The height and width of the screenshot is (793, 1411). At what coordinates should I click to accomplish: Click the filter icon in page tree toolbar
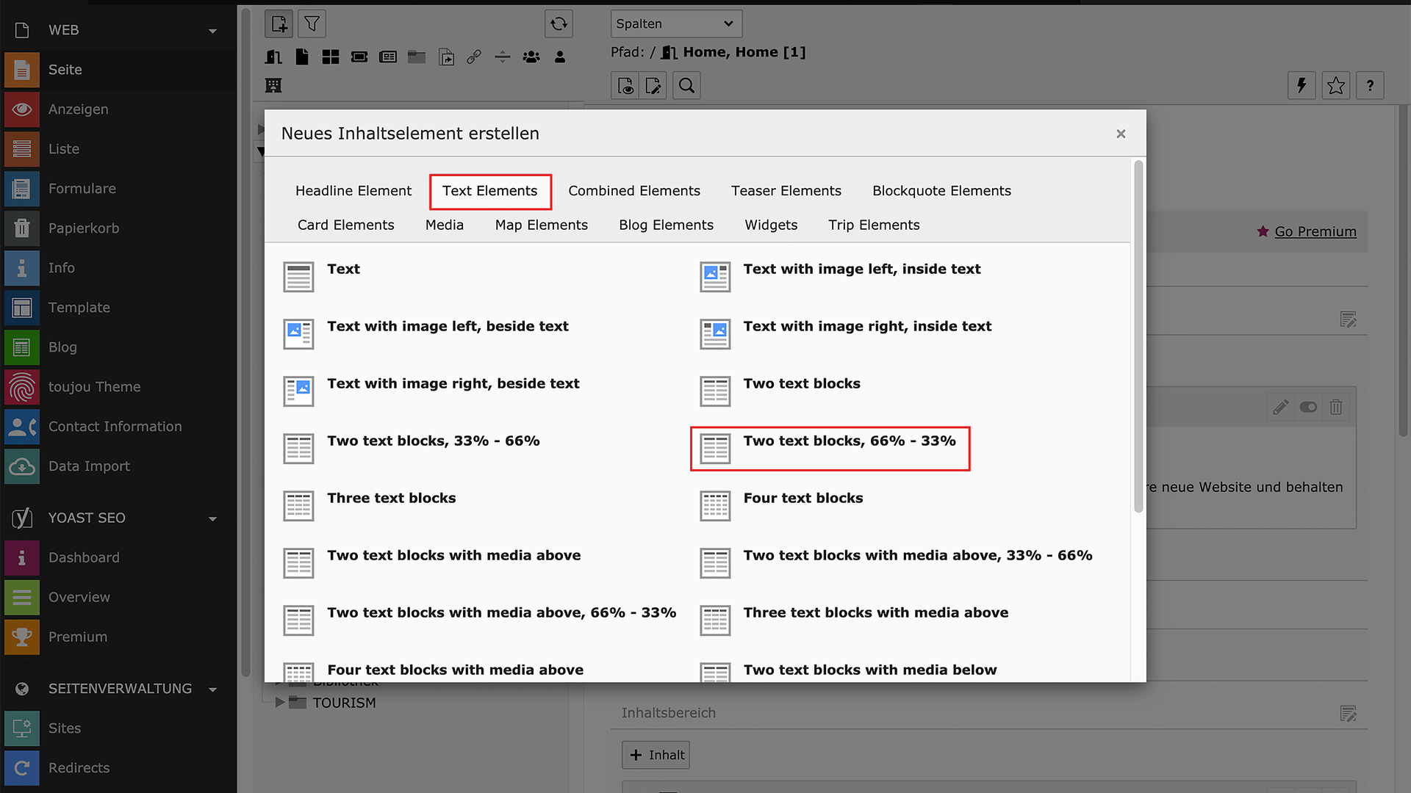click(x=312, y=23)
